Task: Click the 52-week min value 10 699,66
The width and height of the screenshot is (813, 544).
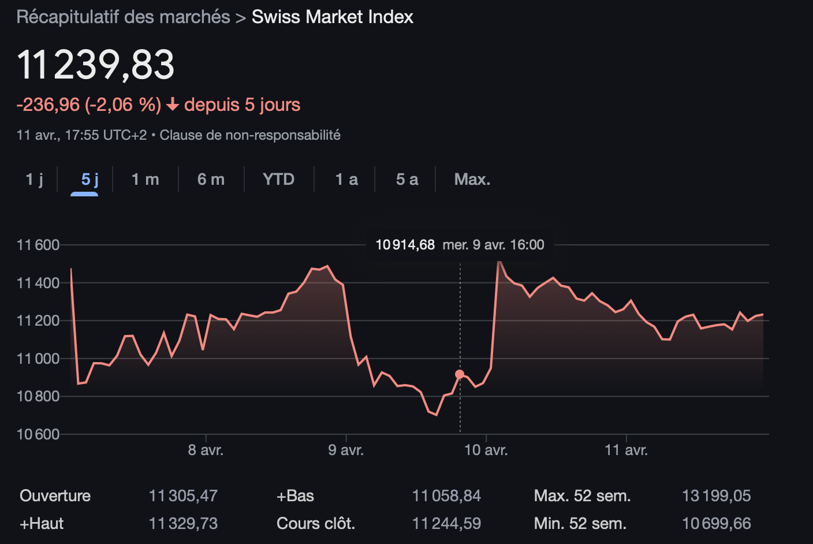Action: coord(717,523)
